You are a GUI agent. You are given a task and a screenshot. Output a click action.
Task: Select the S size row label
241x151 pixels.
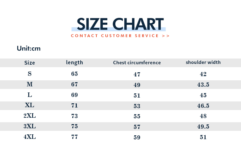pyautogui.click(x=30, y=74)
